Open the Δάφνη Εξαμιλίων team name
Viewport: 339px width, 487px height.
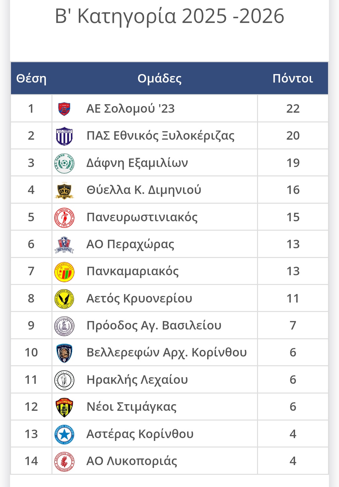(x=137, y=163)
